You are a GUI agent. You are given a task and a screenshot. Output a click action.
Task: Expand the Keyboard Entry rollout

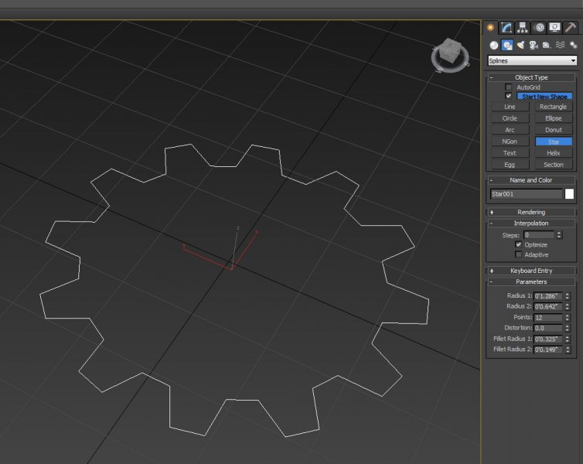pyautogui.click(x=531, y=271)
